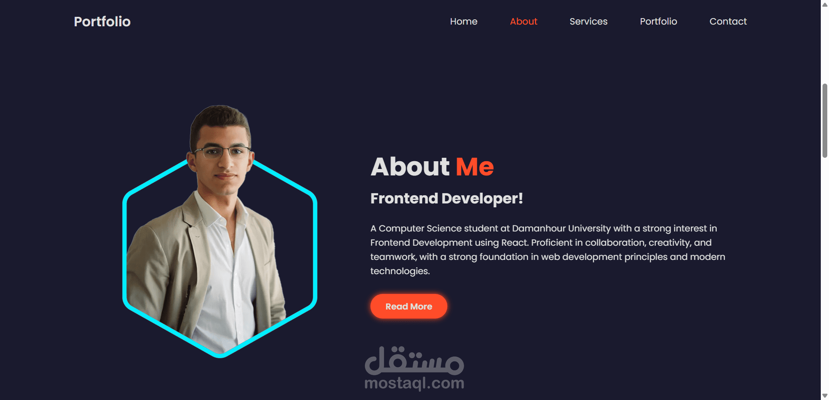Open the Portfolio link in the navigation menu
Image resolution: width=829 pixels, height=400 pixels.
[658, 22]
